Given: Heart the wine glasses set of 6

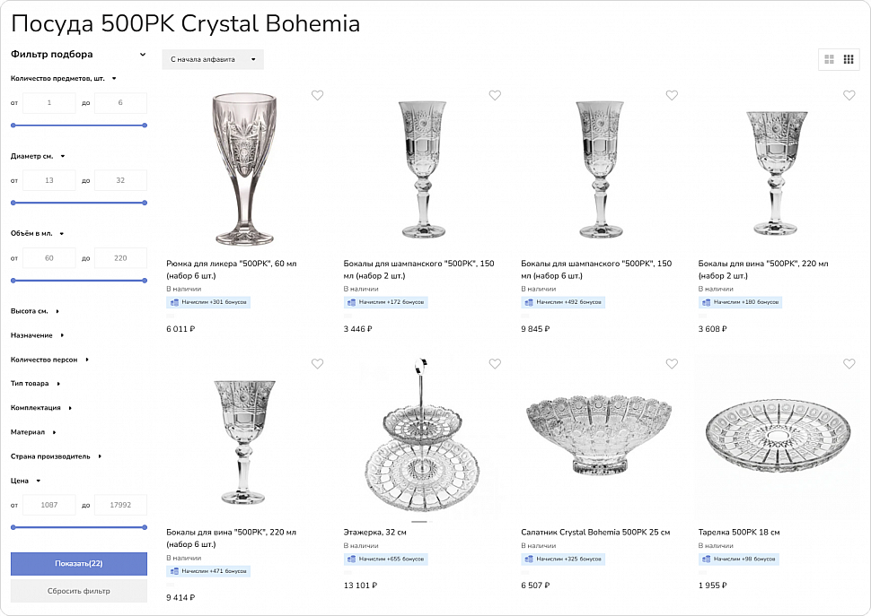Looking at the screenshot, I should coord(317,363).
